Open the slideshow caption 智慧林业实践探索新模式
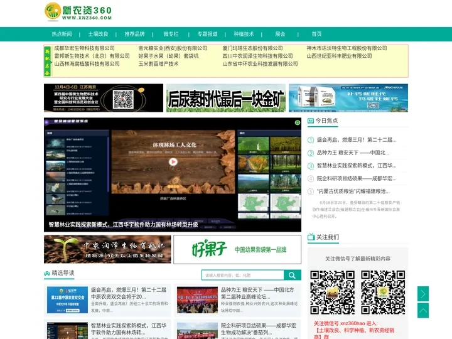This screenshot has width=452, height=339. coord(123,225)
